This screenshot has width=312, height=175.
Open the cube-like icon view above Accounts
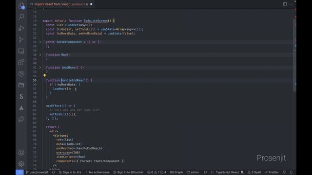point(21,119)
